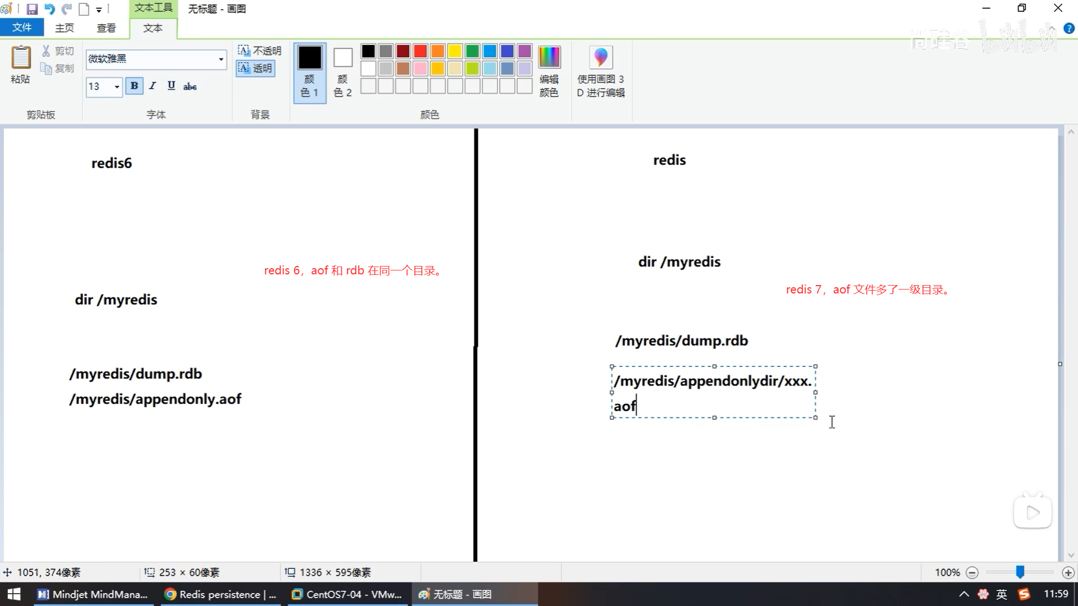Image resolution: width=1078 pixels, height=606 pixels.
Task: Expand the font family dropdown
Action: 221,59
